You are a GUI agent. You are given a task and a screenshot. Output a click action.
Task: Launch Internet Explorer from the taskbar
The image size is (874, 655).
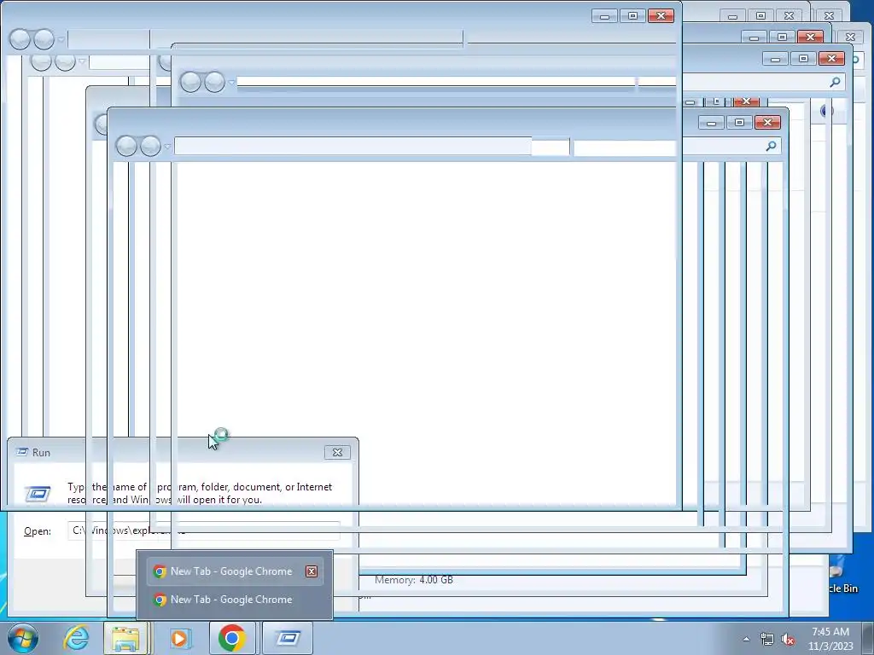(x=76, y=638)
